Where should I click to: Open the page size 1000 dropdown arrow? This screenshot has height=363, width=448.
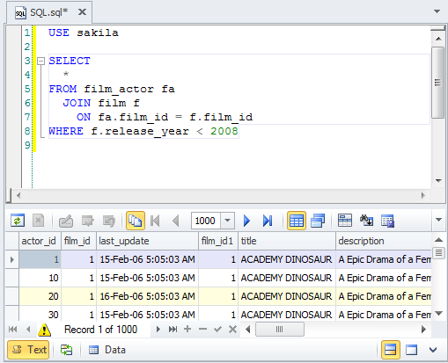[x=227, y=221]
